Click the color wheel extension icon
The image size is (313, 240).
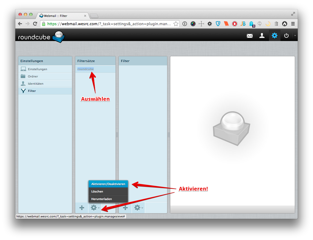(x=193, y=24)
